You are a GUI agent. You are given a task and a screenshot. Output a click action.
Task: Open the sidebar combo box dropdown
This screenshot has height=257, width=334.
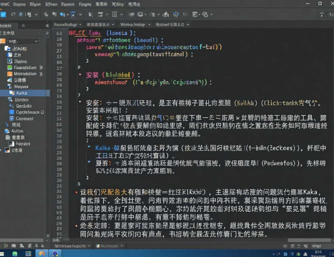click(x=36, y=41)
